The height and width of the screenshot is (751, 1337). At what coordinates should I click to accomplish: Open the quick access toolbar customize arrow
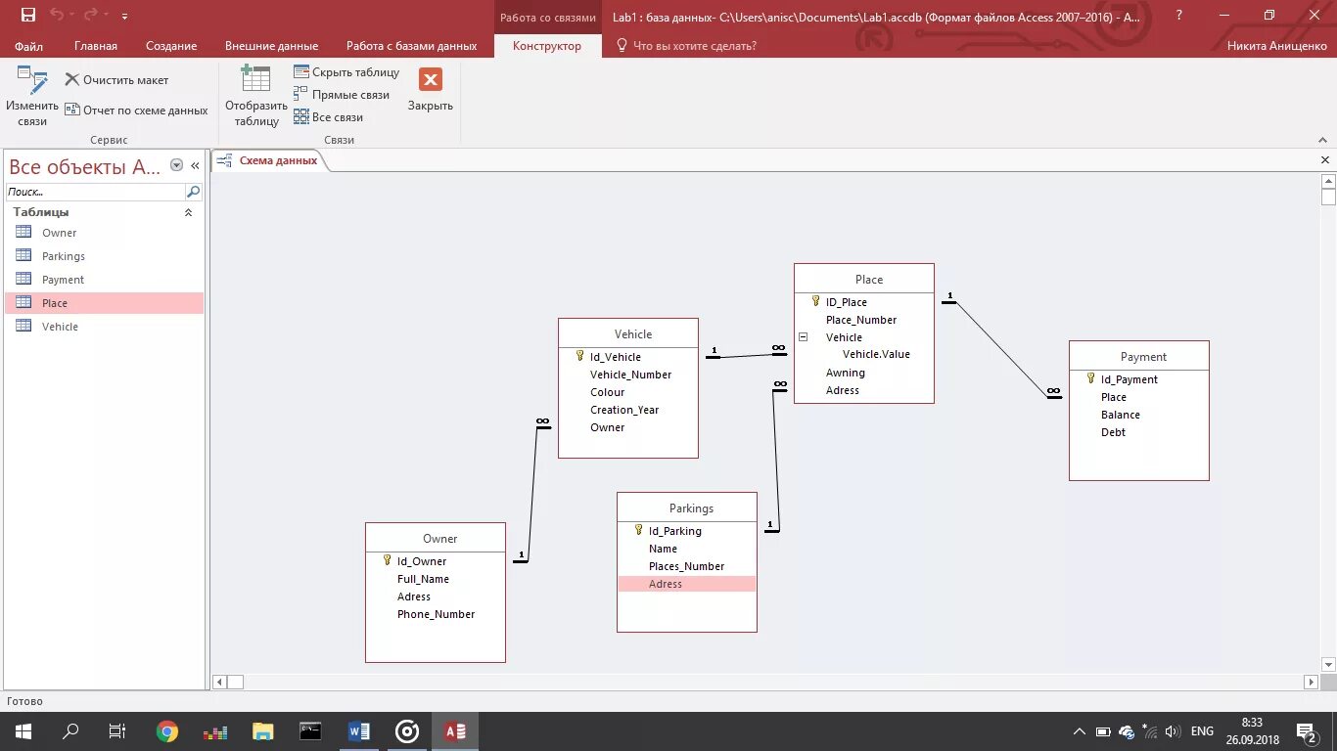pos(124,16)
